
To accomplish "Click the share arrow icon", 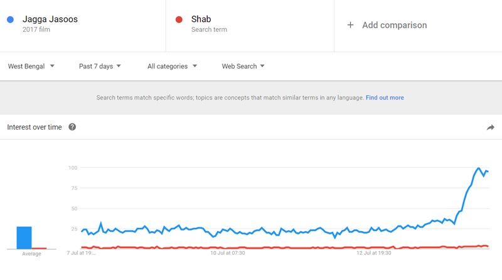I will click(490, 127).
